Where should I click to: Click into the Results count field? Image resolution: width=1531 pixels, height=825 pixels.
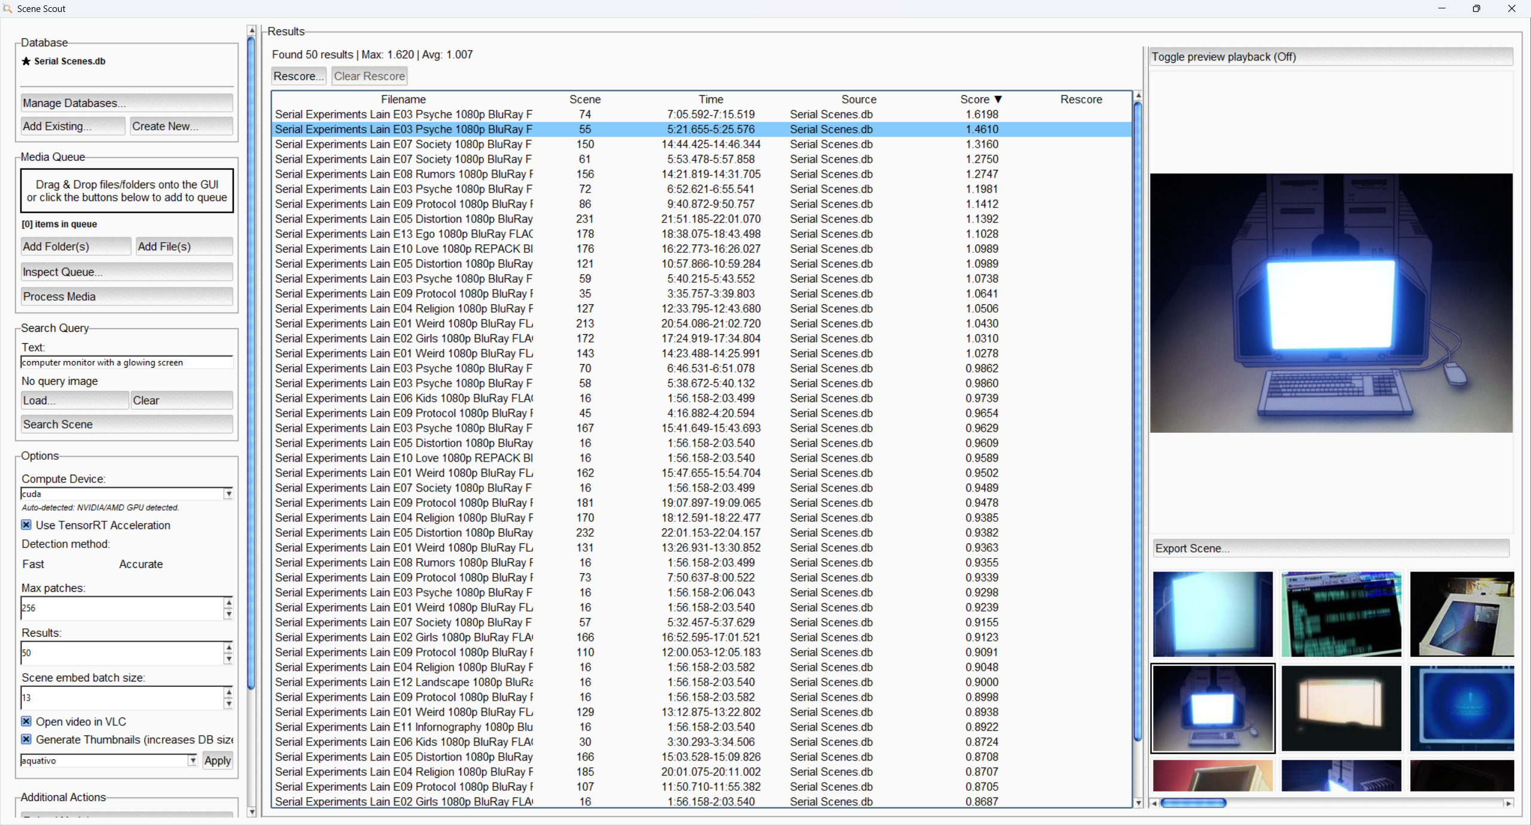[122, 653]
